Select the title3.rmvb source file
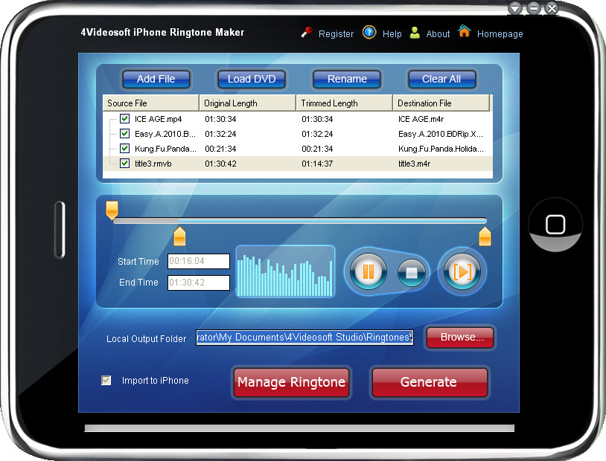 point(153,164)
